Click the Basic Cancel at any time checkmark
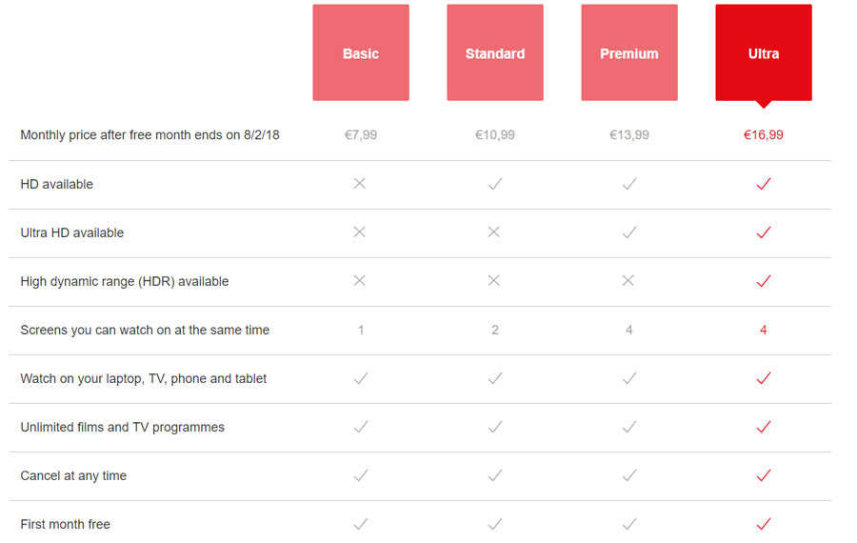This screenshot has width=857, height=543. coord(360,475)
